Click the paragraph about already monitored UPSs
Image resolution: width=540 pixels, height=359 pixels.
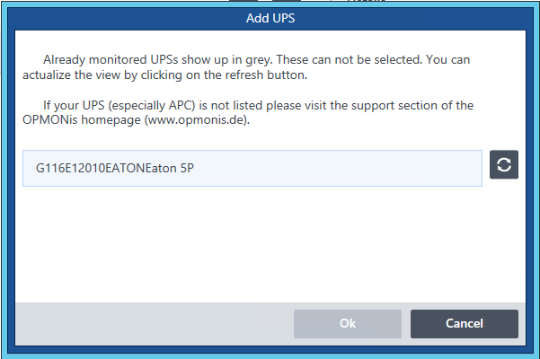246,67
